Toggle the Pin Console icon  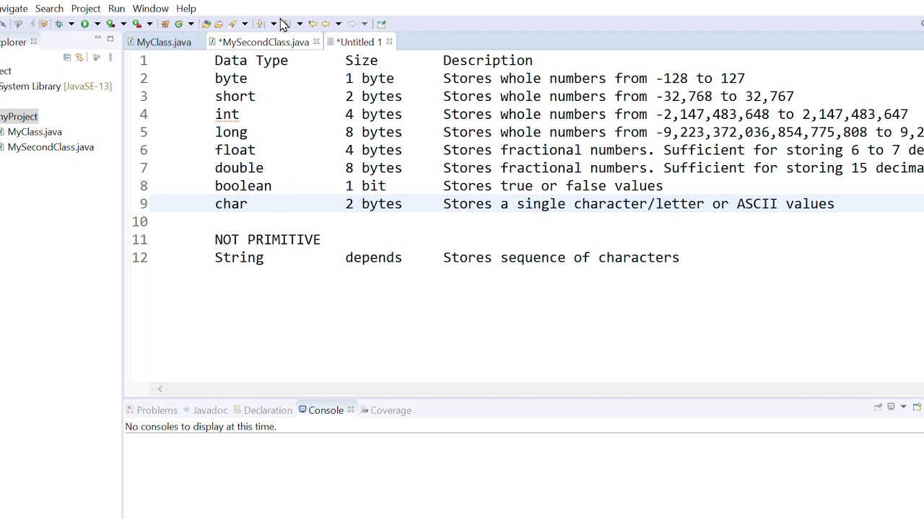[x=878, y=407]
